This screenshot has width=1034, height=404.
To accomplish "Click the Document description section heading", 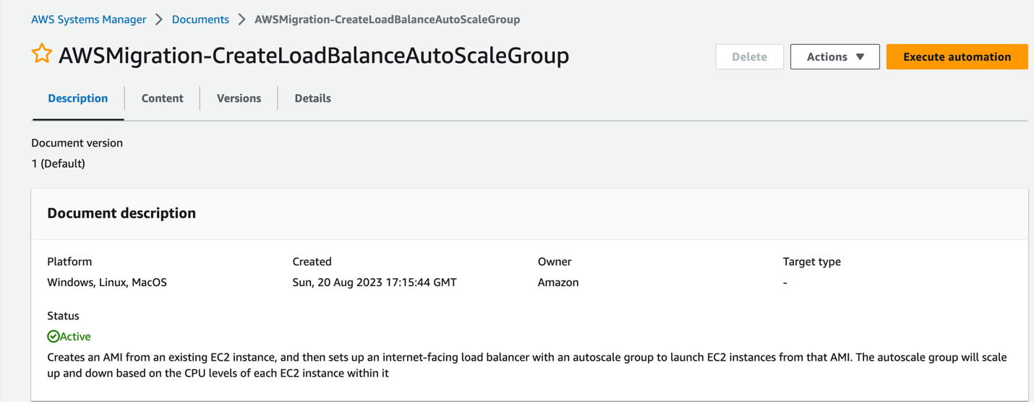I will coord(121,213).
